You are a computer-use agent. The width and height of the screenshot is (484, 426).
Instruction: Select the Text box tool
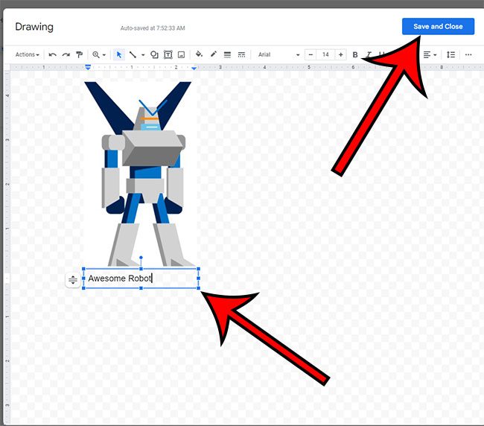[x=168, y=54]
